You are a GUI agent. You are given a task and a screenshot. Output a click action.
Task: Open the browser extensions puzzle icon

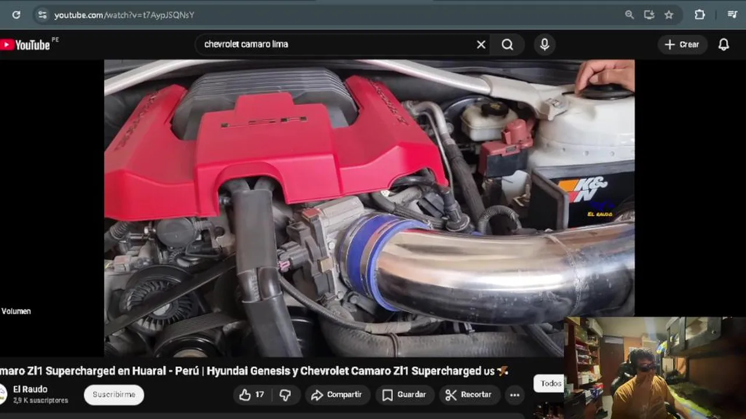[700, 15]
